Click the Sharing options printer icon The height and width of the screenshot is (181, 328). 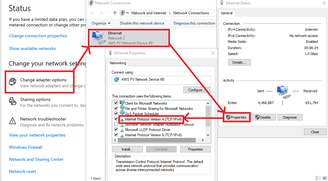click(12, 101)
